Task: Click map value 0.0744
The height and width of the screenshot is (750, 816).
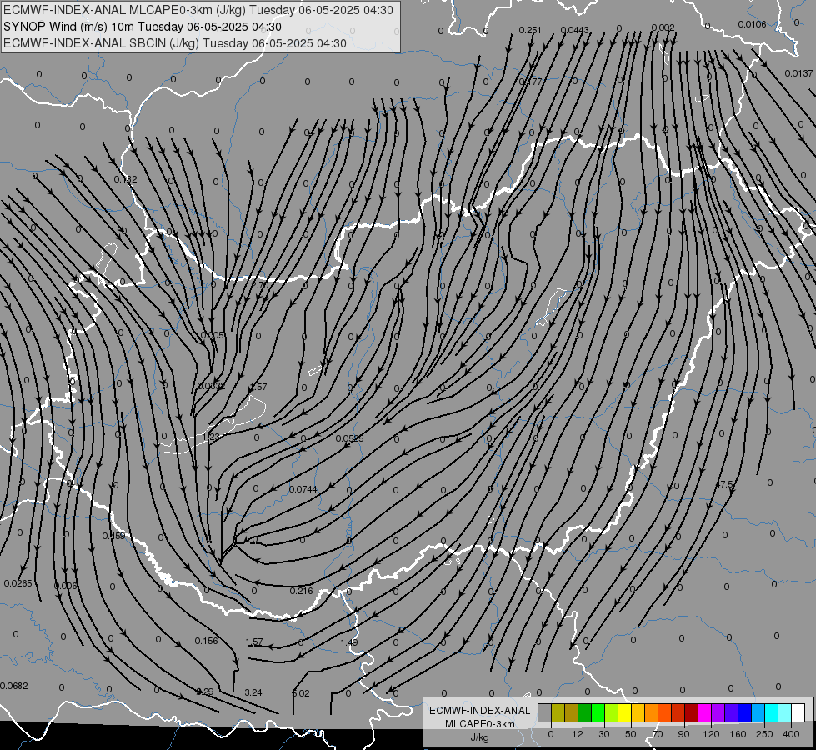Action: pos(303,489)
